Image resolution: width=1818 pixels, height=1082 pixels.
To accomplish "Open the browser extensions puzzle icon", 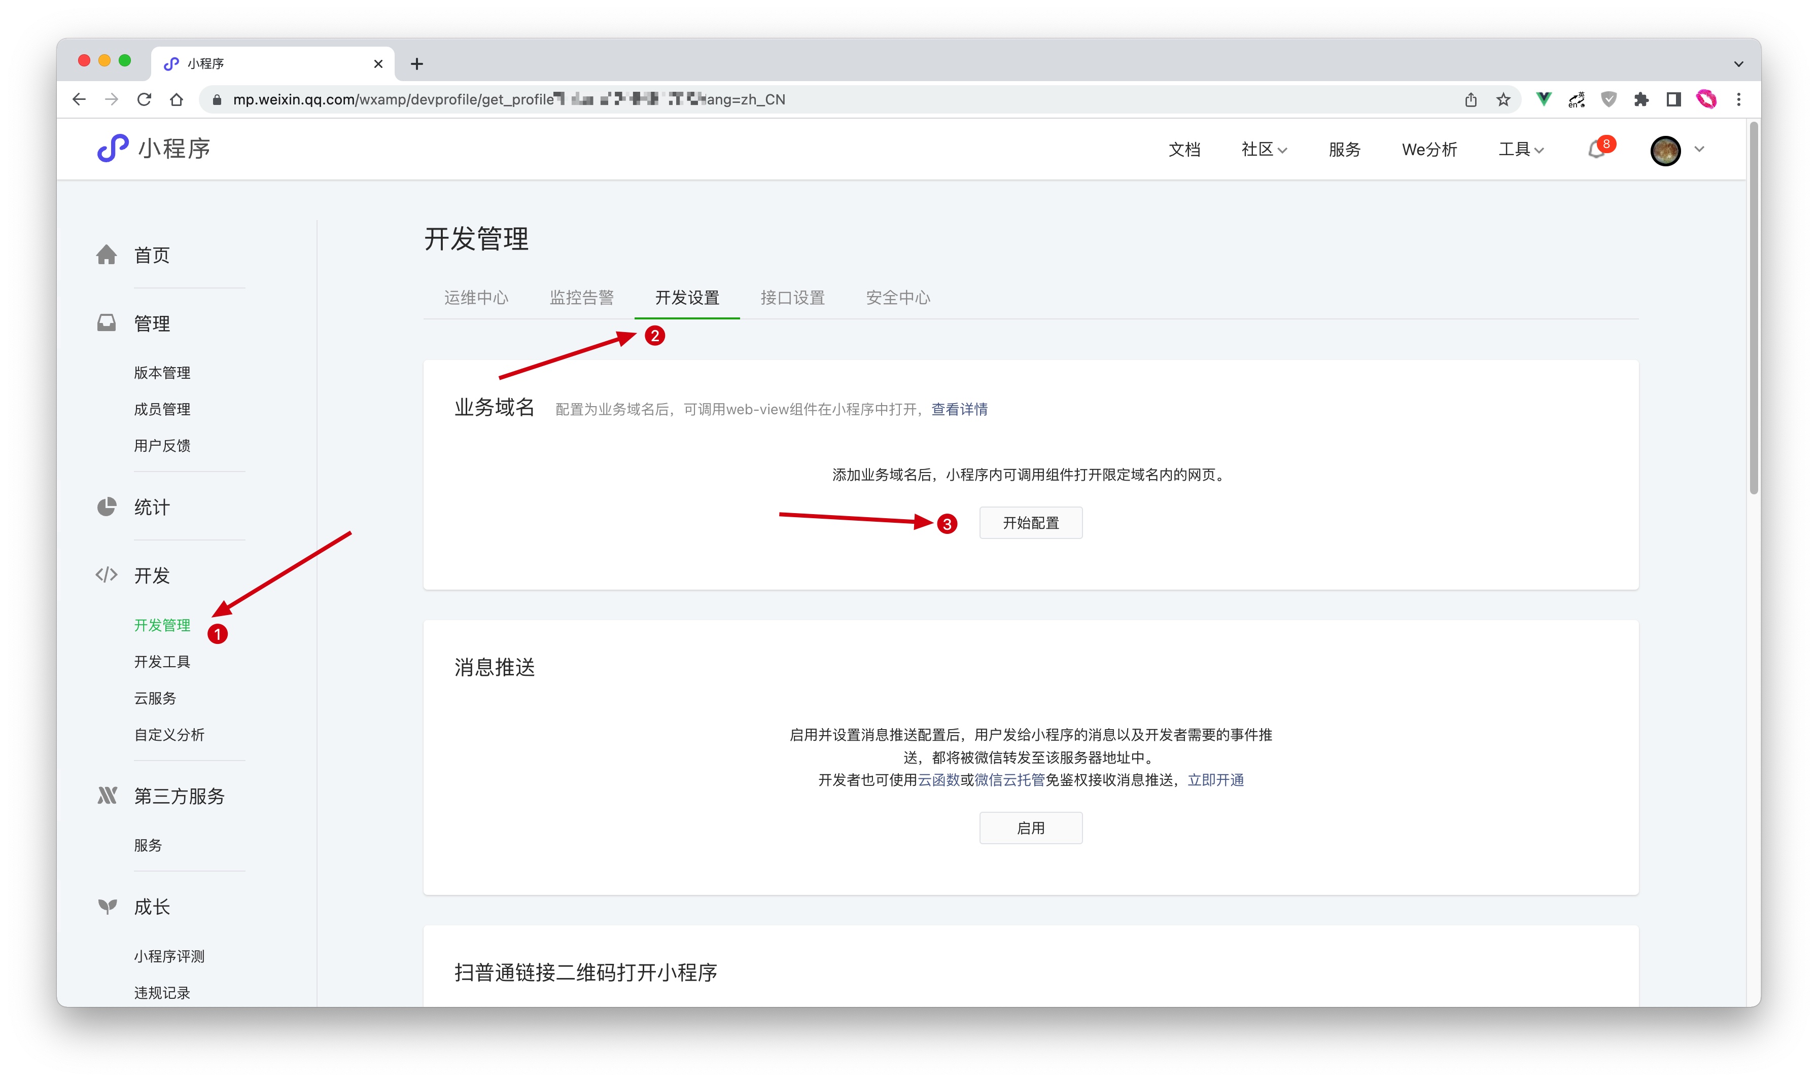I will [x=1641, y=100].
